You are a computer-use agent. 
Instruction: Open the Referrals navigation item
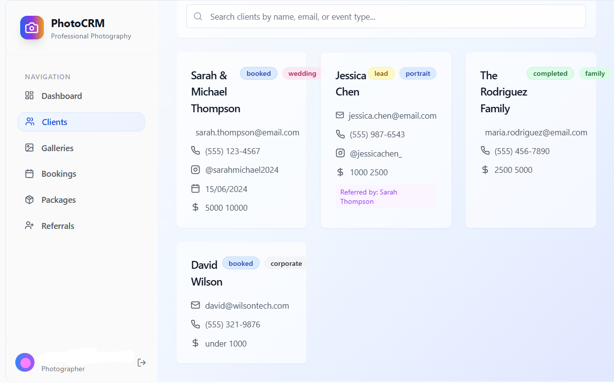[58, 226]
